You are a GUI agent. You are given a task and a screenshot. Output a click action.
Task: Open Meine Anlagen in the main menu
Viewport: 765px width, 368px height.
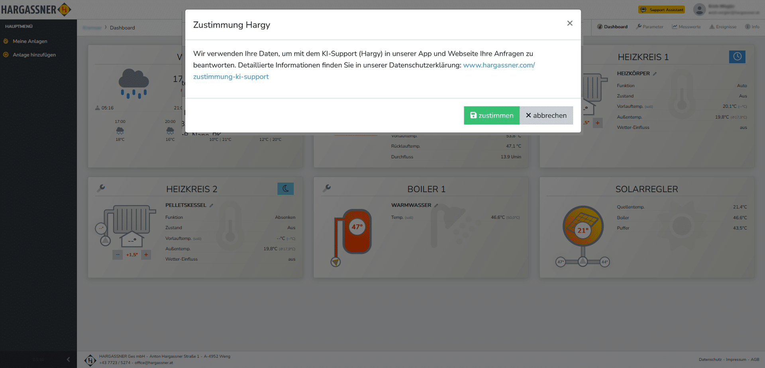(x=30, y=41)
